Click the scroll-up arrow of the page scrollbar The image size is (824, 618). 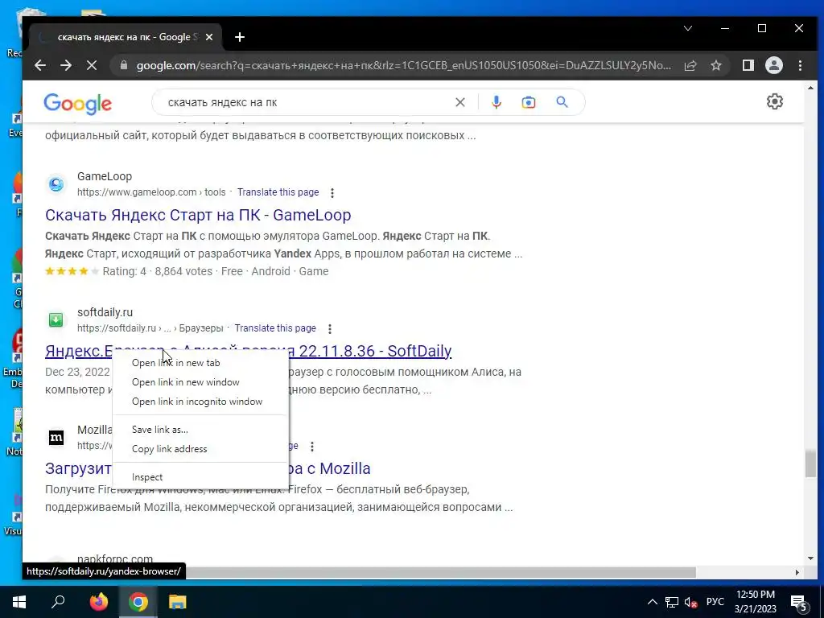coord(810,88)
